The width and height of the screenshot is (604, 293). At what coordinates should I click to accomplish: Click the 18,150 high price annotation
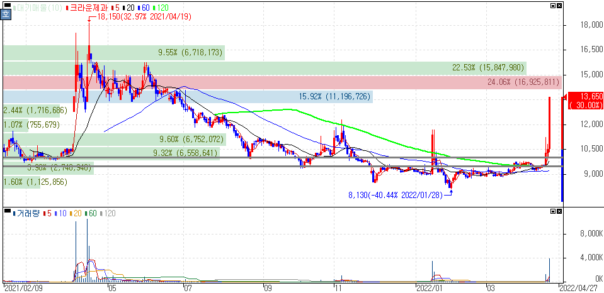144,16
